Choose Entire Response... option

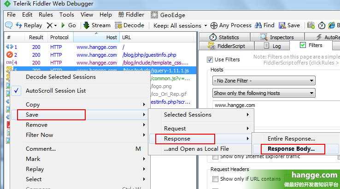click(296, 139)
